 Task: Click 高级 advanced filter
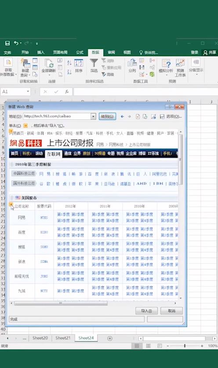click(x=108, y=74)
